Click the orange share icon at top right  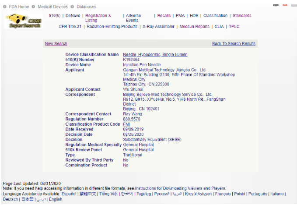(285, 5)
